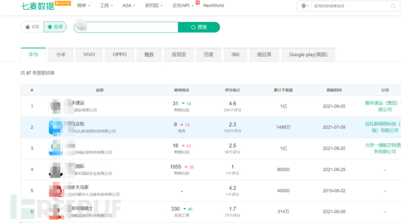
Task: Select the VIVO store tab
Action: (x=89, y=55)
